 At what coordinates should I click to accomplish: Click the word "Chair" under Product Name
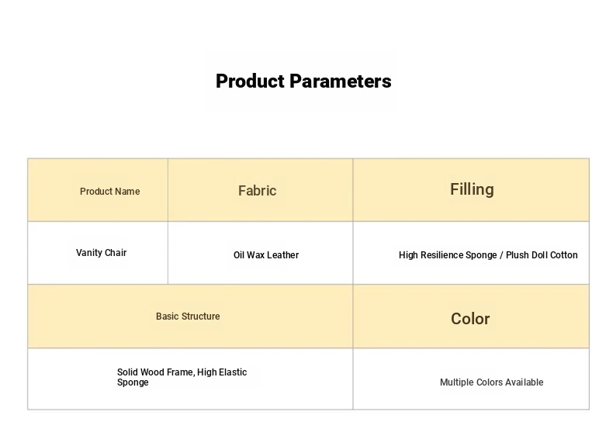click(116, 253)
